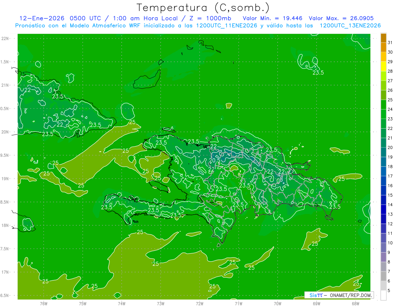Image resolution: width=399 pixels, height=308 pixels.
Task: Click the latitude label '17N'
Action: (x=5, y=272)
